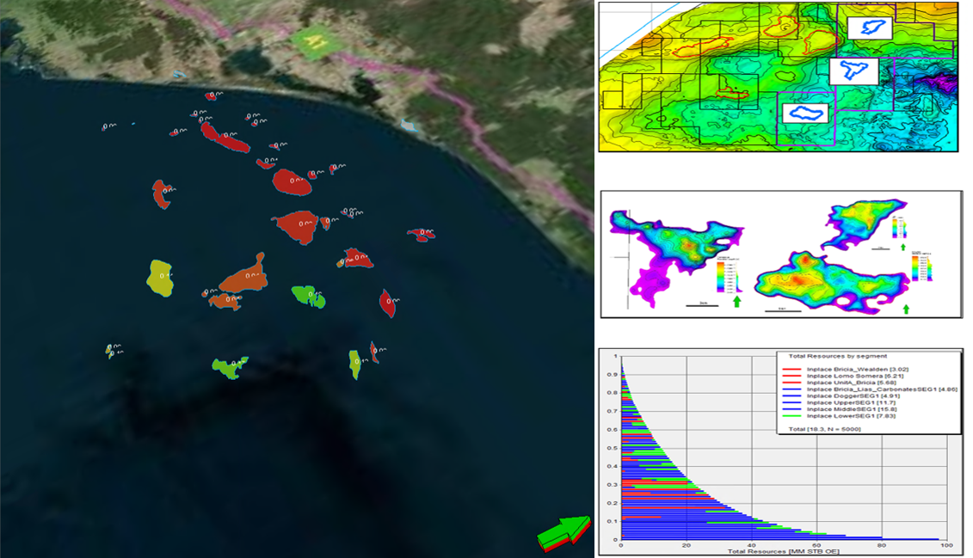Click the lowest blue outline inset box
The image size is (973, 558).
[806, 113]
